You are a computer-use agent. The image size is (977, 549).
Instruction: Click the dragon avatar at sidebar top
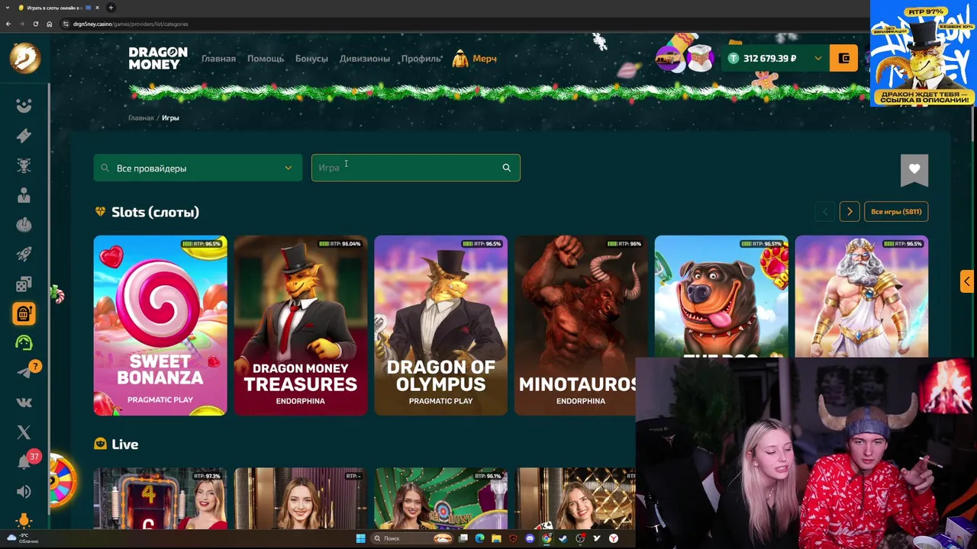pos(24,58)
